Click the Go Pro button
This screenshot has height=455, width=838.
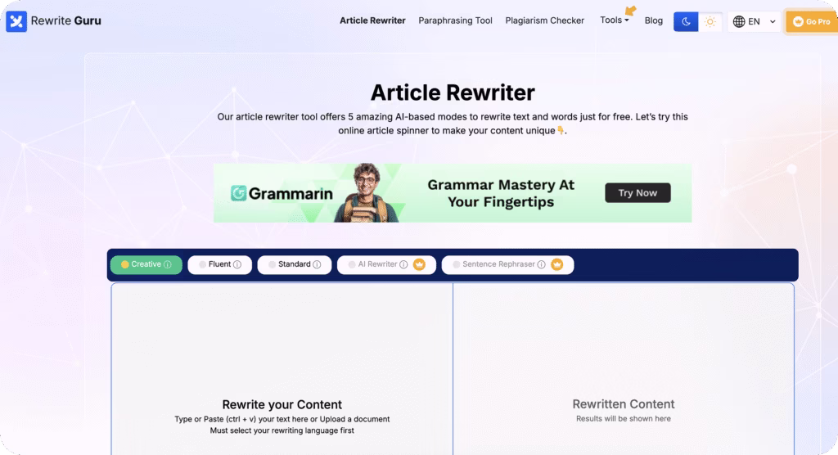click(811, 22)
